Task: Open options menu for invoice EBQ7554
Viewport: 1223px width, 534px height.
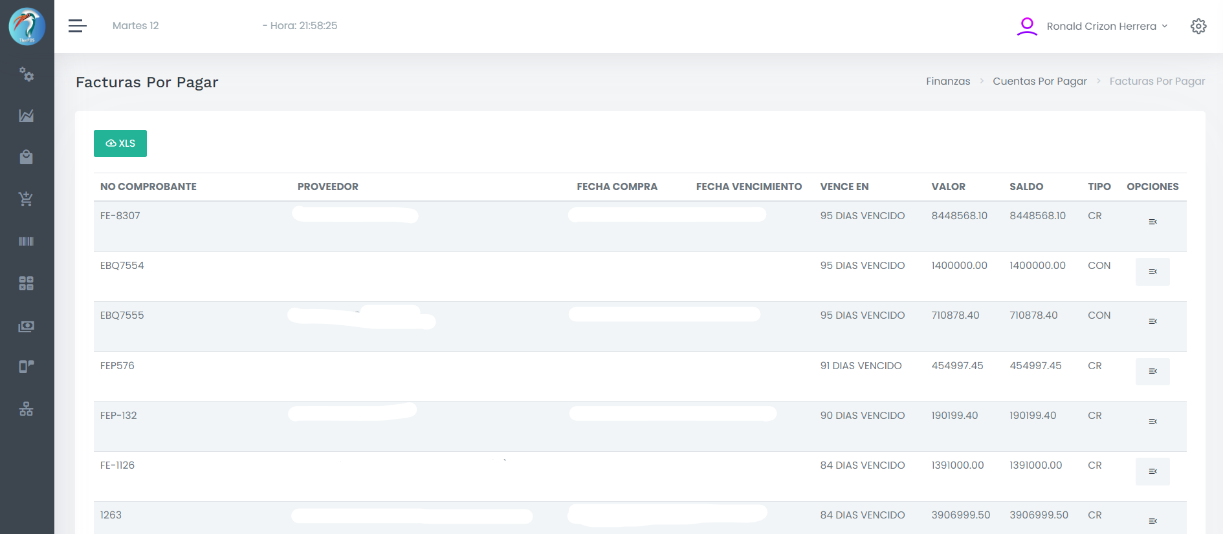Action: point(1152,272)
